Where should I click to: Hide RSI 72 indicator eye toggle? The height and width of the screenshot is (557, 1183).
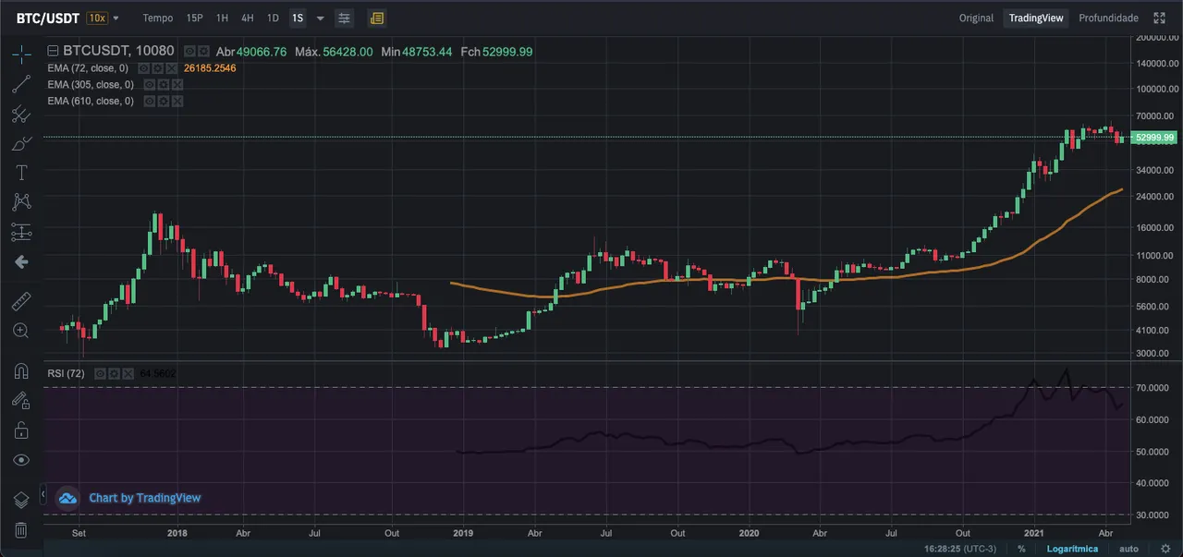(99, 373)
